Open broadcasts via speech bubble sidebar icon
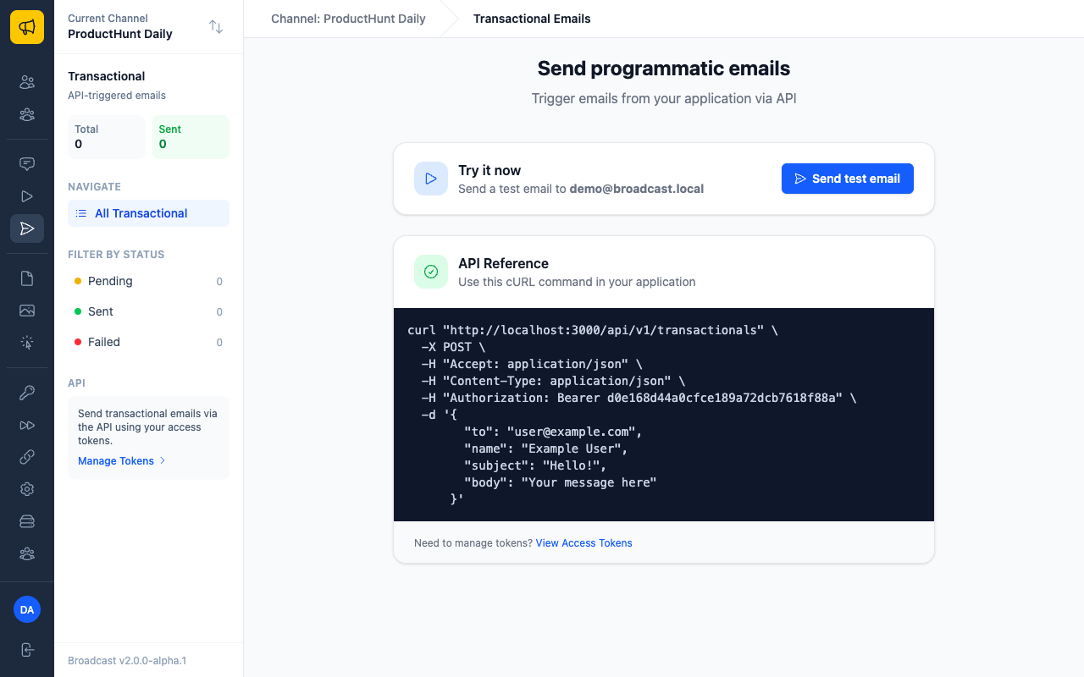The height and width of the screenshot is (677, 1084). click(x=27, y=164)
